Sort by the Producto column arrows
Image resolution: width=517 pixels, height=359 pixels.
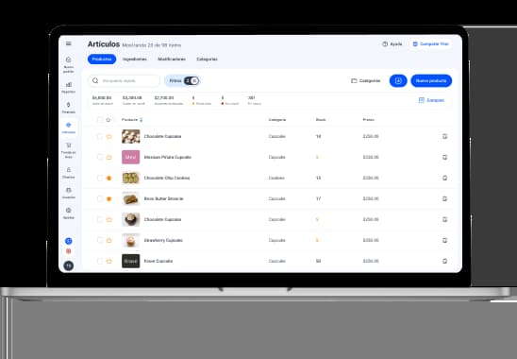142,120
